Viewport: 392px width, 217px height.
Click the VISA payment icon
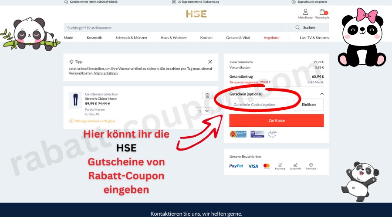point(253,166)
